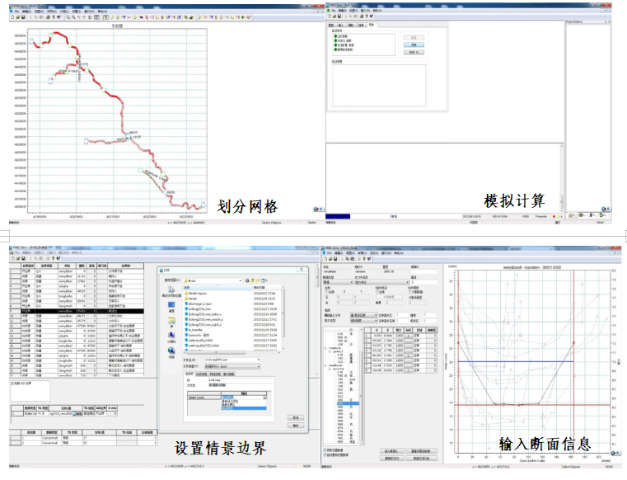Image resolution: width=627 pixels, height=480 pixels.
Task: Select first radio option in simulation window
Action: tap(334, 35)
